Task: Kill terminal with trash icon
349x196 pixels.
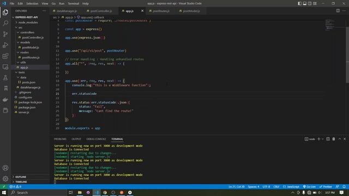Action: 334,139
